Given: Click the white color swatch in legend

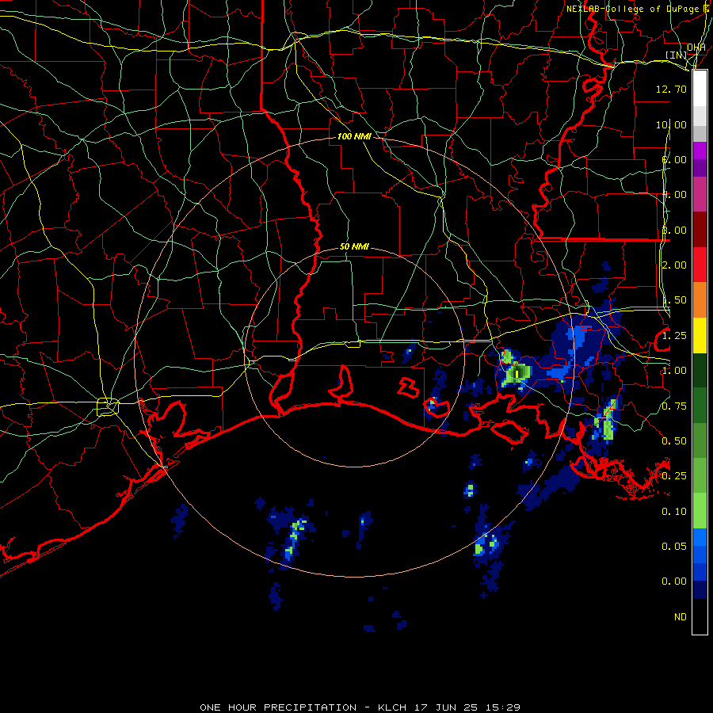Looking at the screenshot, I should (x=700, y=89).
